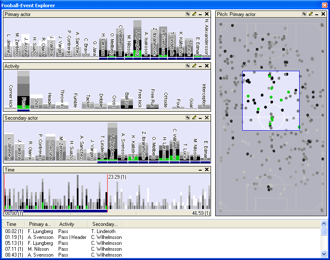Click the red 23.29 end marker in Time panel
Screen dimensions: 330x260
[108, 193]
